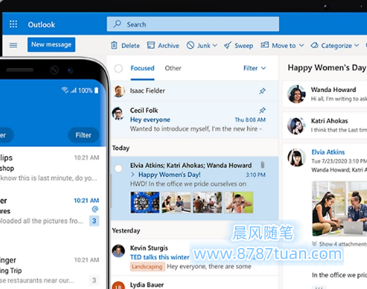Screen dimensions: 367x289
Task: Toggle the hamburger navigation menu
Action: pos(13,46)
